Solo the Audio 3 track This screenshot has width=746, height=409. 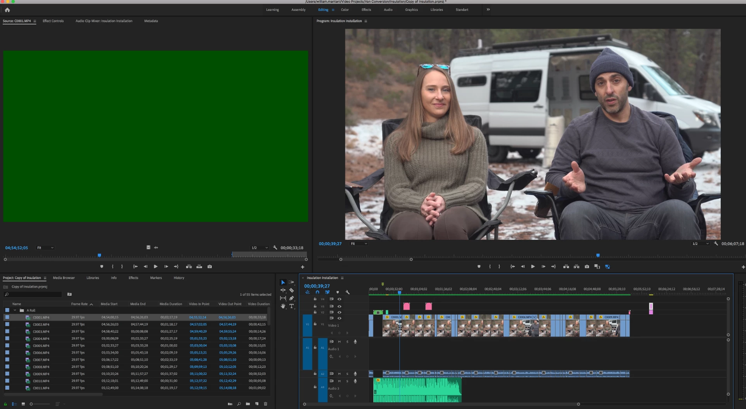[347, 381]
